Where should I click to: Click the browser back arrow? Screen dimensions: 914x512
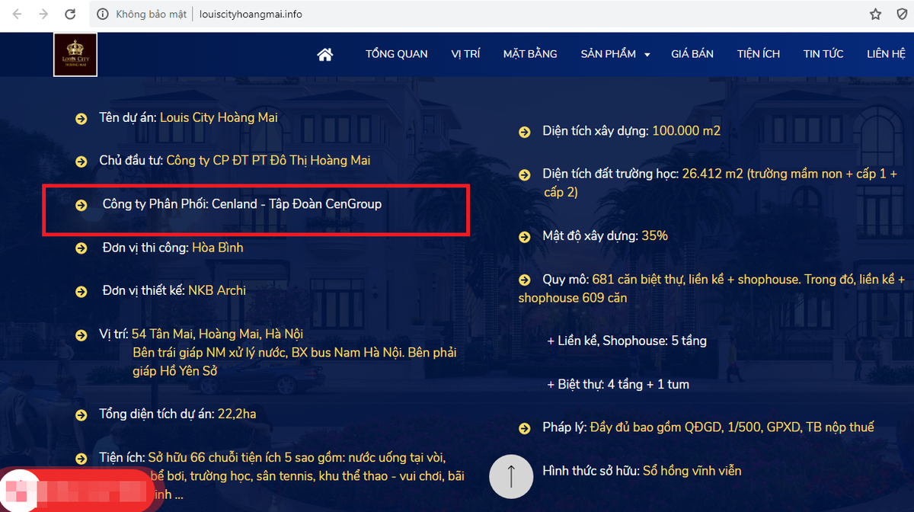click(x=16, y=14)
